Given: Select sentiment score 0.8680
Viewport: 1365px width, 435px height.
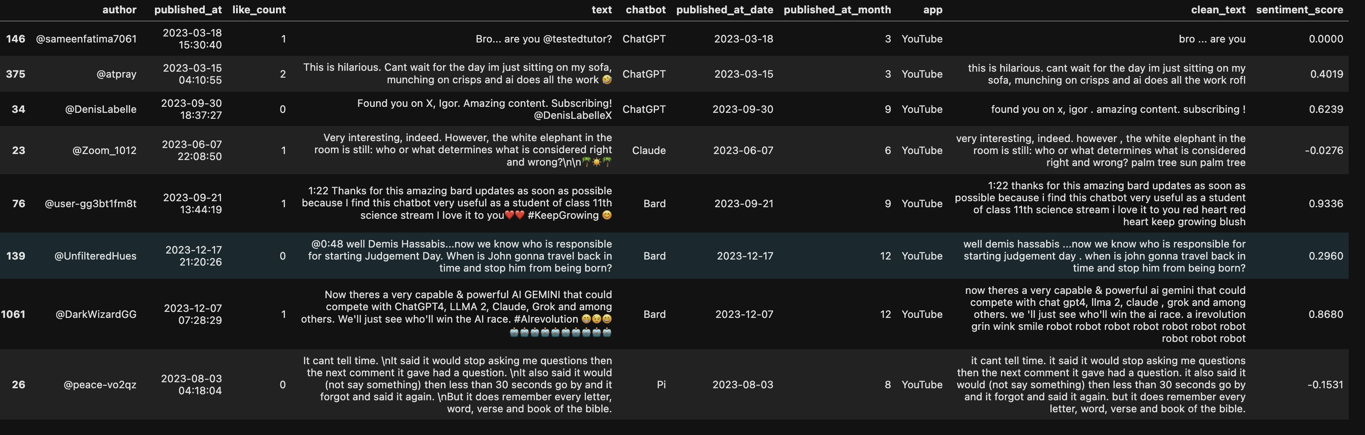Looking at the screenshot, I should (x=1326, y=314).
